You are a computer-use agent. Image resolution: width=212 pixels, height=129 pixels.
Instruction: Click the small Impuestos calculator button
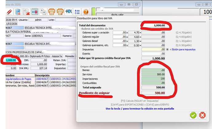[167, 49]
